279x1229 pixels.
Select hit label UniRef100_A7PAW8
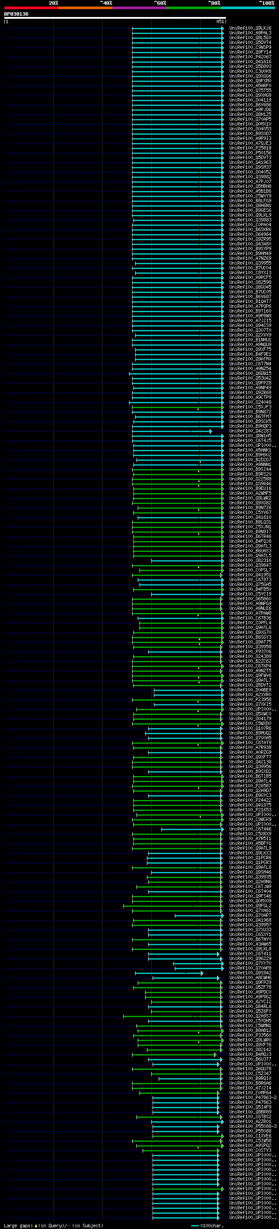(250, 613)
